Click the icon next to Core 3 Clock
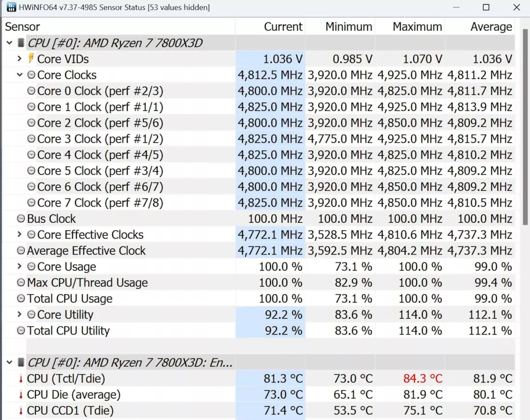Viewport: 530px width, 420px height. (x=32, y=139)
